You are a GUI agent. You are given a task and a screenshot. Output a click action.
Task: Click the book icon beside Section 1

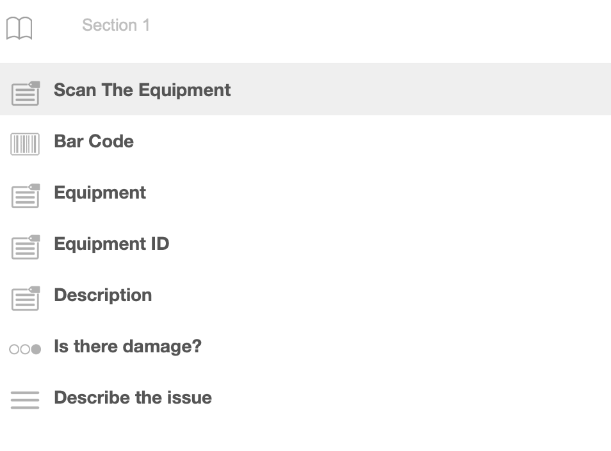click(x=19, y=28)
